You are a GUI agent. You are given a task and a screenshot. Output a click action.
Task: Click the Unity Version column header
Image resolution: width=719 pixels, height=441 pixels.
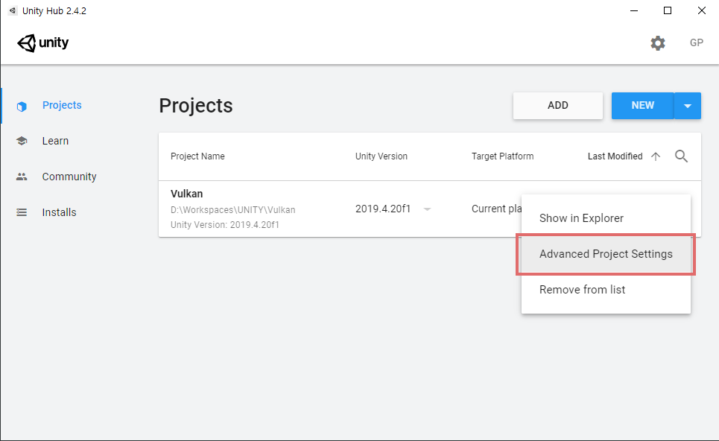click(381, 156)
